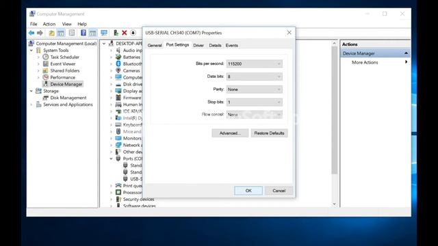Viewport: 438px width, 246px height.
Task: Open More Actions in the Actions pane
Action: coord(365,62)
